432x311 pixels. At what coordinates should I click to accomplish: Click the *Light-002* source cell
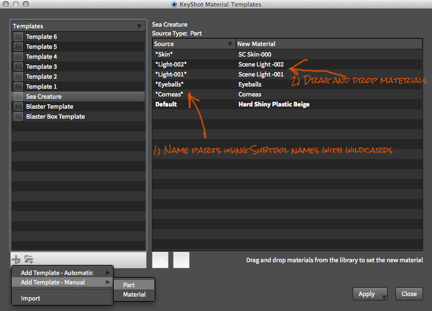171,64
